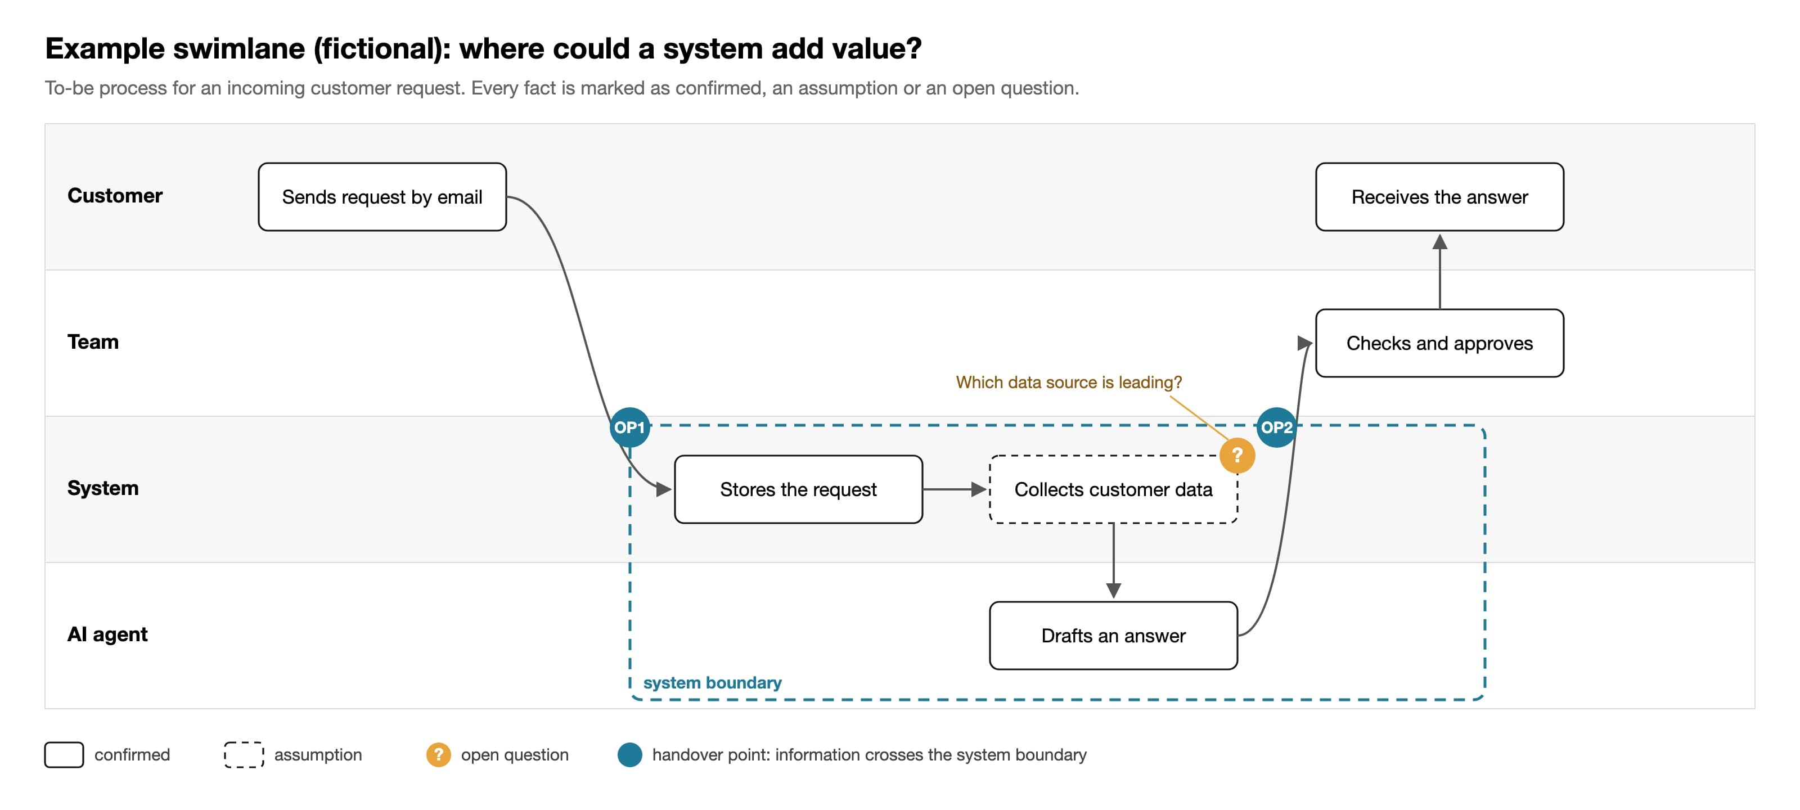Click the OP2 handover point marker
The image size is (1800, 810).
click(1276, 427)
